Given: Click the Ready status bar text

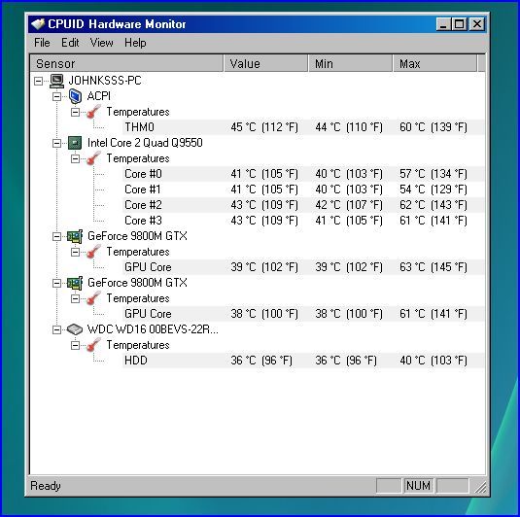Looking at the screenshot, I should [46, 486].
